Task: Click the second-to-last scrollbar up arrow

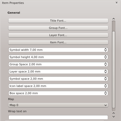Action: [113, 113]
